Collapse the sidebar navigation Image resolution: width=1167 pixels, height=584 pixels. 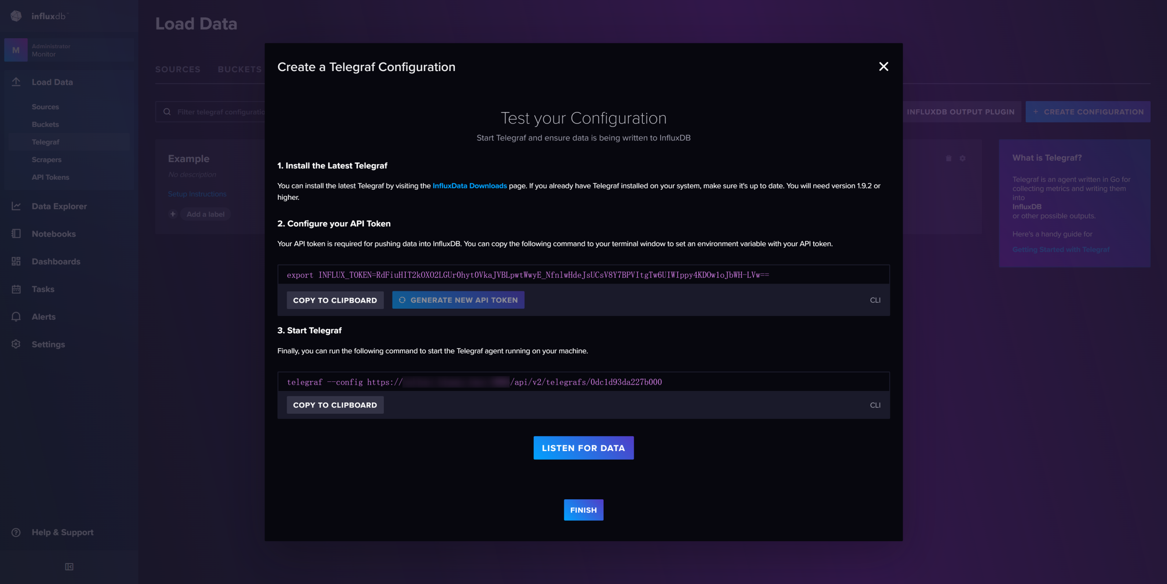click(69, 567)
